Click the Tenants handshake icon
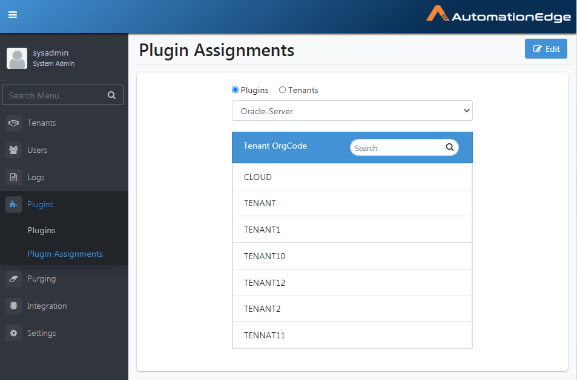 tap(13, 123)
